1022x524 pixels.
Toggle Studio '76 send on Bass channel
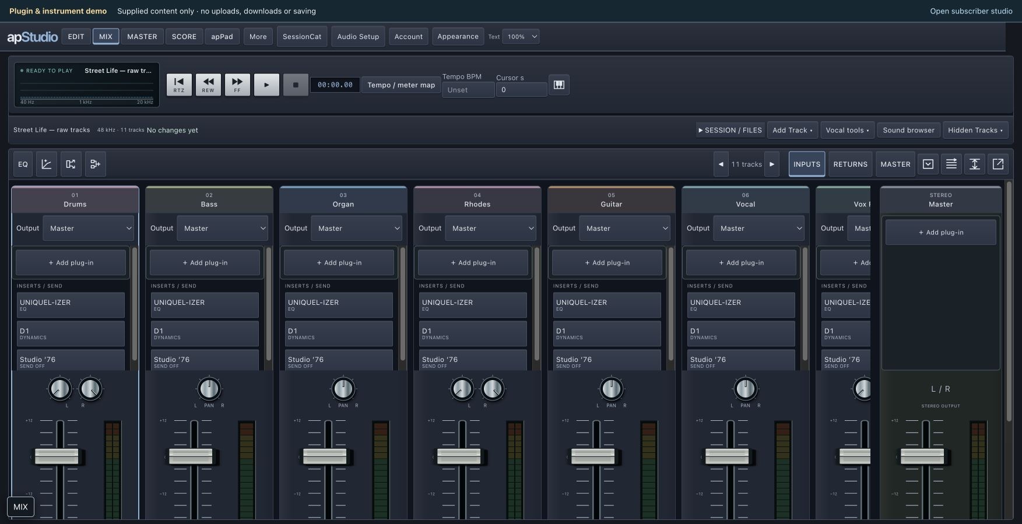pyautogui.click(x=205, y=360)
